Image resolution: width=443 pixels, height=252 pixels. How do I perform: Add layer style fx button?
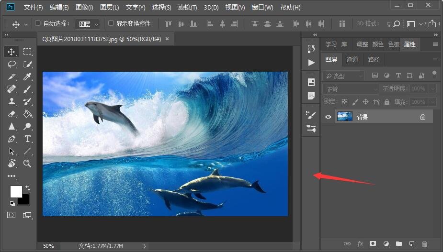tap(360, 244)
